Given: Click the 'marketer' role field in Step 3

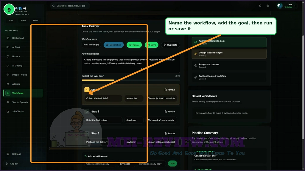Looking at the screenshot, I should pos(134,142).
